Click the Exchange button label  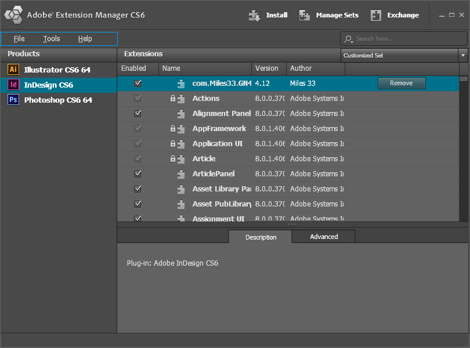point(403,15)
